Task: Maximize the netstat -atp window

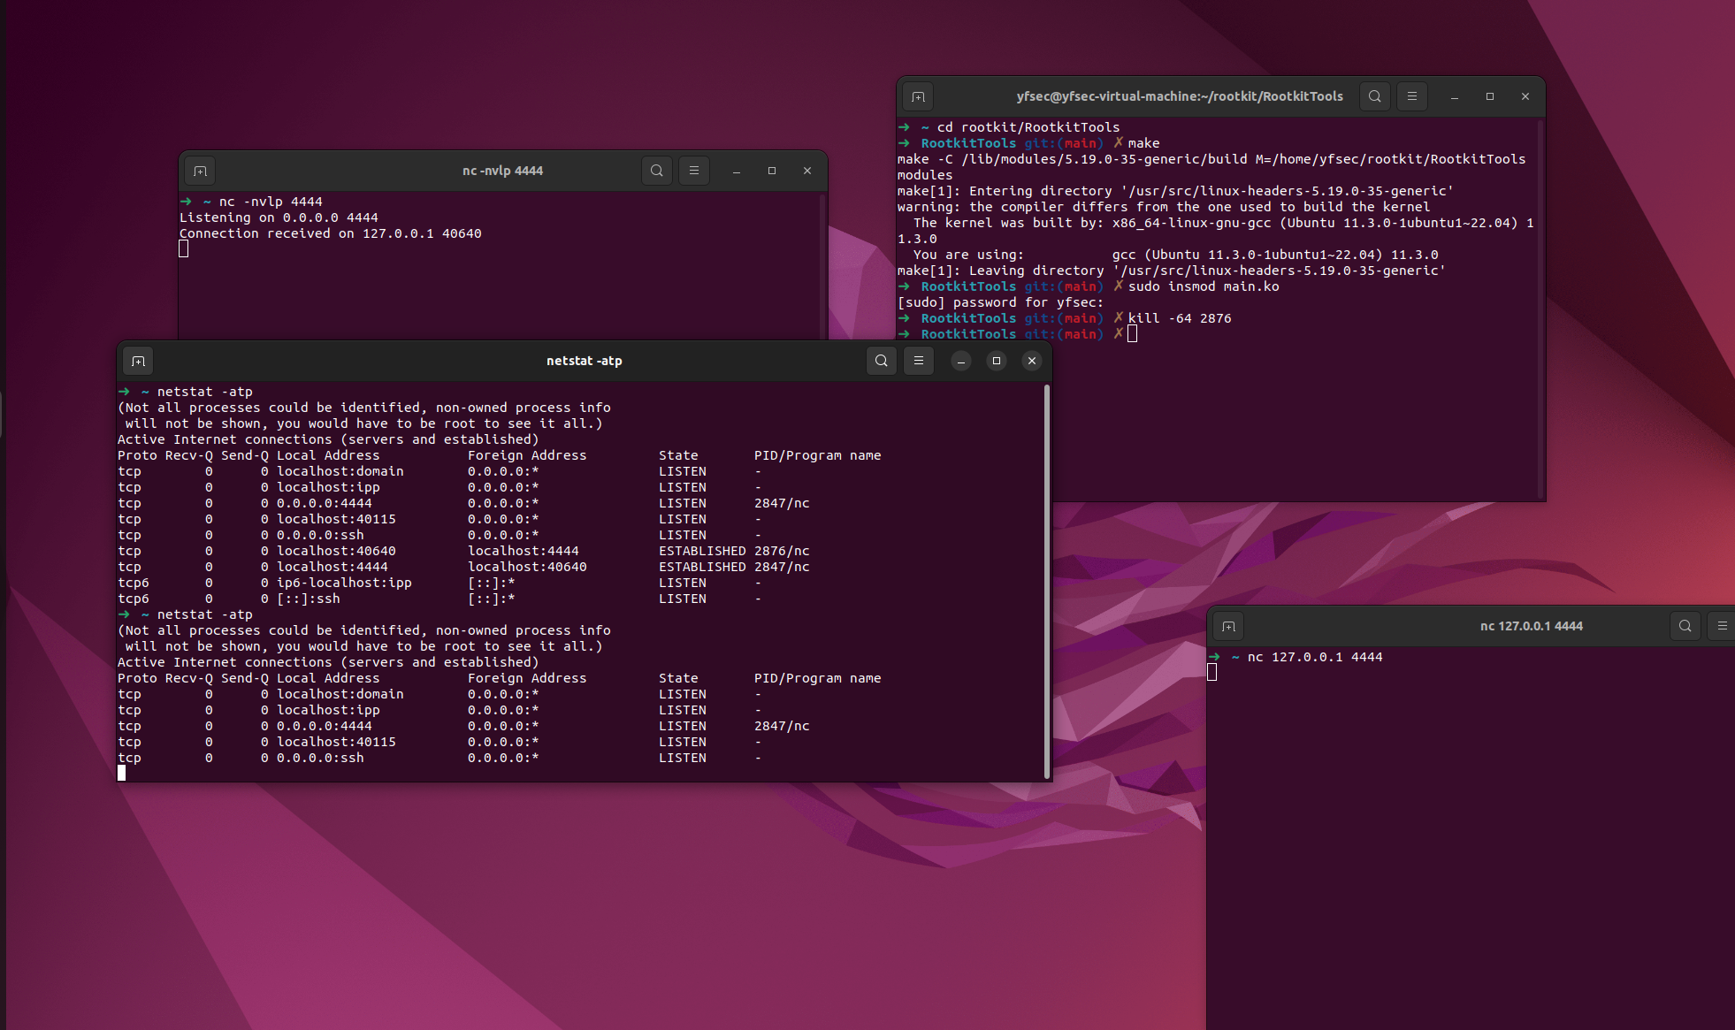Action: (x=997, y=361)
